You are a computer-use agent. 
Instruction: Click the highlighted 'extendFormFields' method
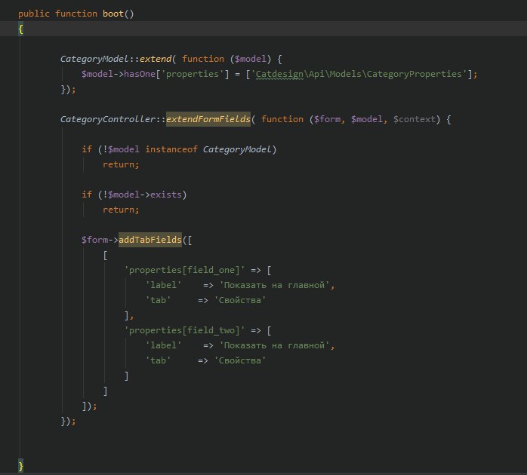click(x=208, y=120)
